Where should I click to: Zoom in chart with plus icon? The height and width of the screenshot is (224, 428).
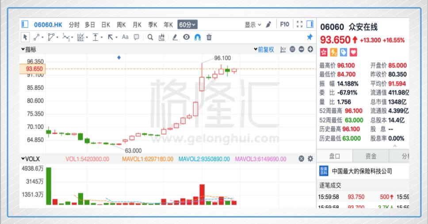click(310, 49)
